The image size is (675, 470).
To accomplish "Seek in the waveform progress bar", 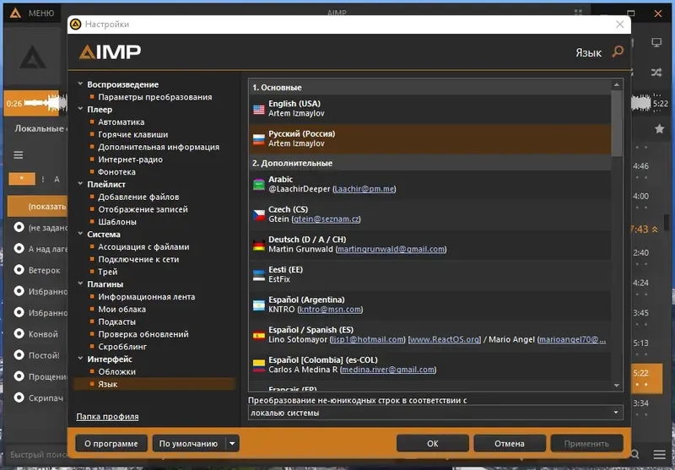I will point(35,103).
